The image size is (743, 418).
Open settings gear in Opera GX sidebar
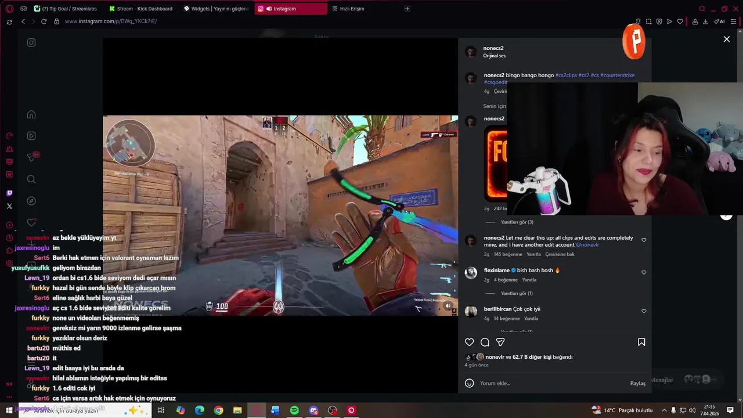click(x=9, y=264)
